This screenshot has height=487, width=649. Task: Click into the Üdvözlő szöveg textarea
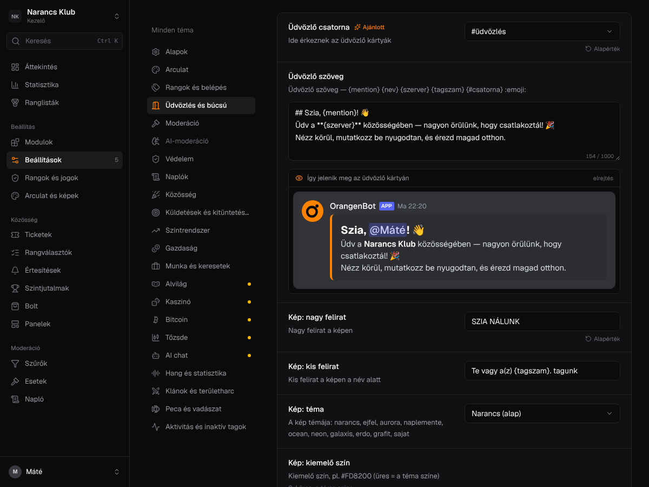pyautogui.click(x=454, y=131)
